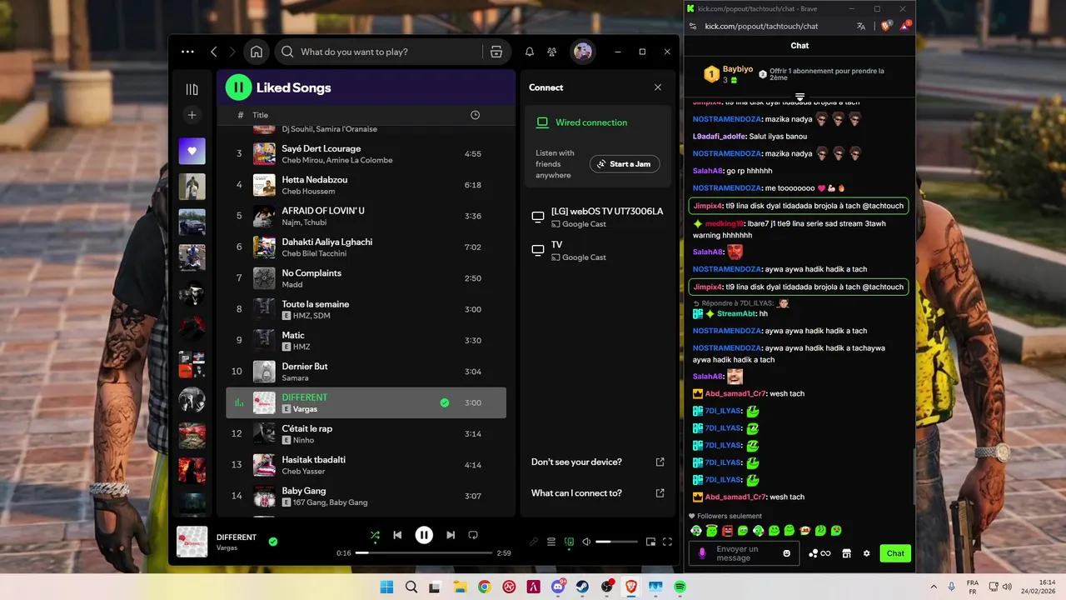The height and width of the screenshot is (600, 1066).
Task: Open the Kick chat settings gear
Action: (x=866, y=553)
